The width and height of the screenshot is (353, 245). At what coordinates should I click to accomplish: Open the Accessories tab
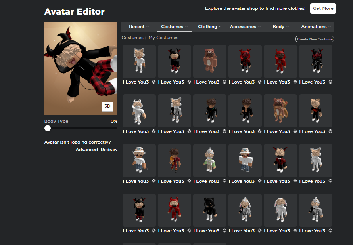pos(245,27)
